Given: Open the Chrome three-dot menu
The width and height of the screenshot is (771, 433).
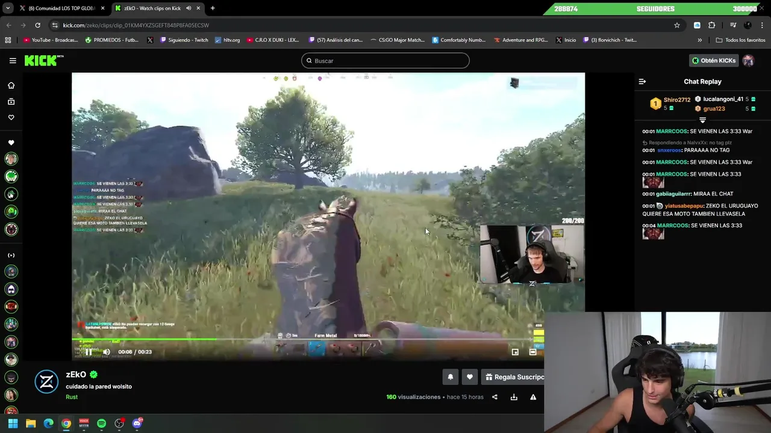Looking at the screenshot, I should [763, 25].
